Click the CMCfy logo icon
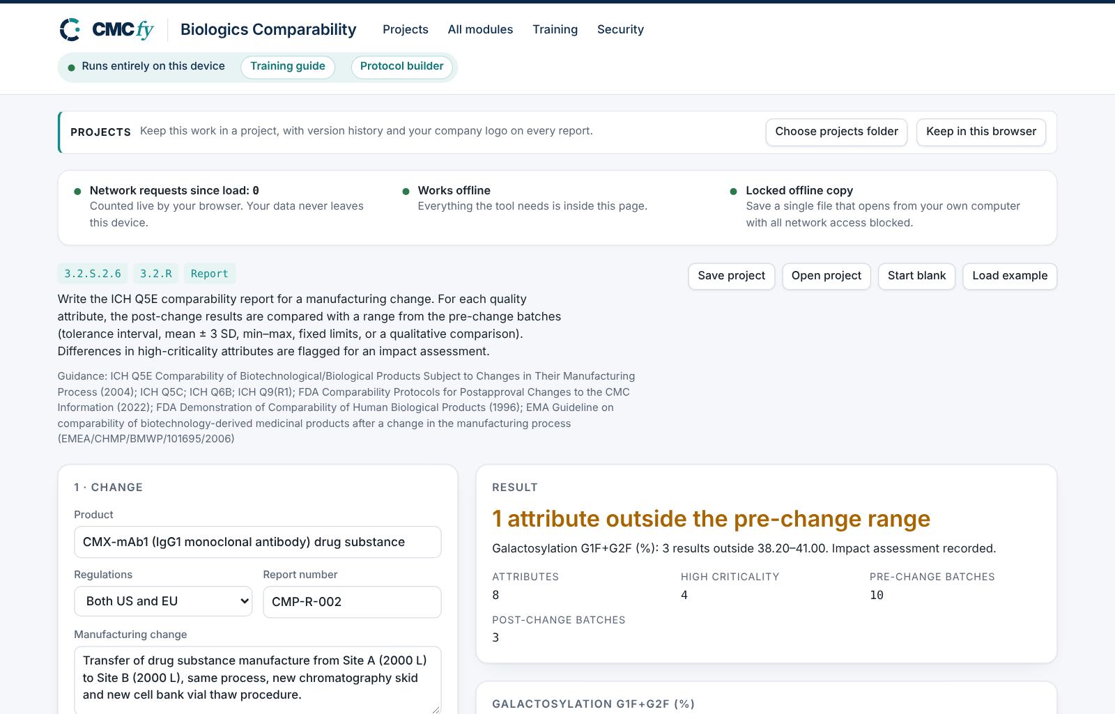The width and height of the screenshot is (1115, 714). click(x=70, y=29)
